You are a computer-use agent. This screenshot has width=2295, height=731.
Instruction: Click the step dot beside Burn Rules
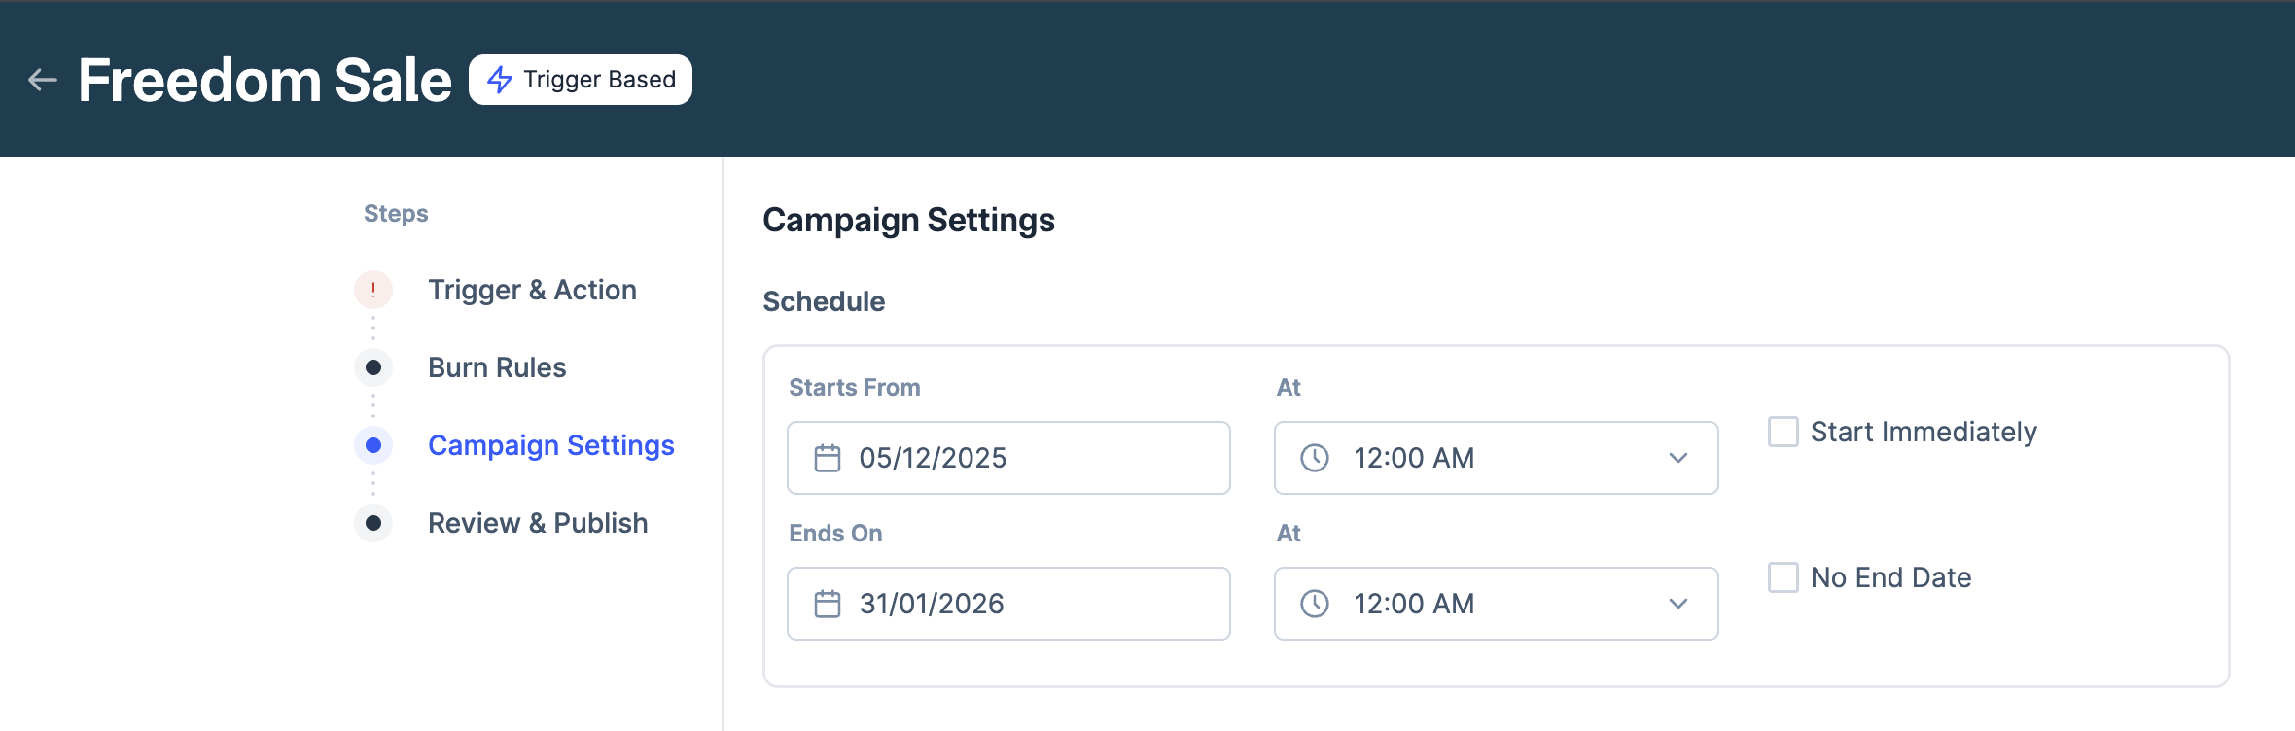click(373, 367)
